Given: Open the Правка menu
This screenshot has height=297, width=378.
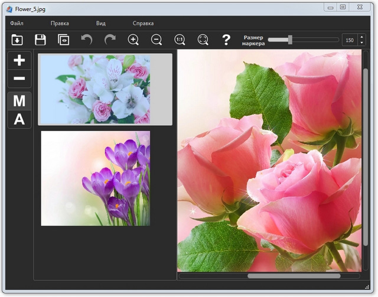Looking at the screenshot, I should point(60,24).
